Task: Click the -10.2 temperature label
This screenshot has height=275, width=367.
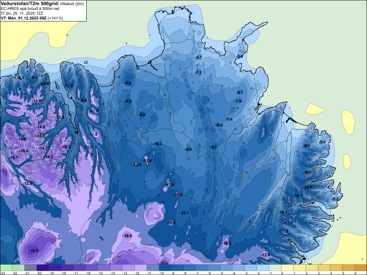Action: point(157,144)
